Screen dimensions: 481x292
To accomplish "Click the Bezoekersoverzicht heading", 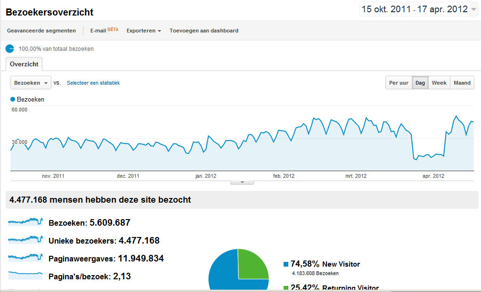I will coord(49,12).
